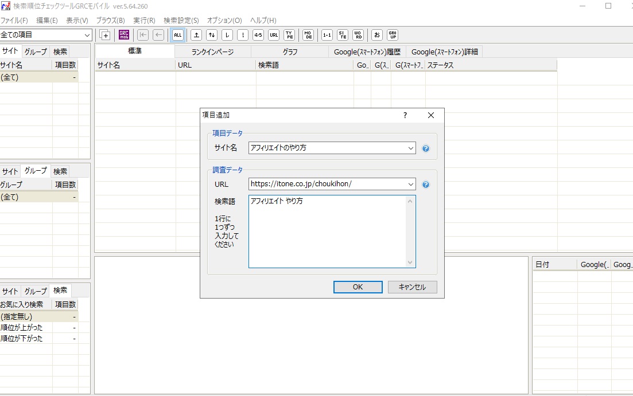The width and height of the screenshot is (633, 396).
Task: Click the GROUP toolbar icon
Action: pos(393,35)
